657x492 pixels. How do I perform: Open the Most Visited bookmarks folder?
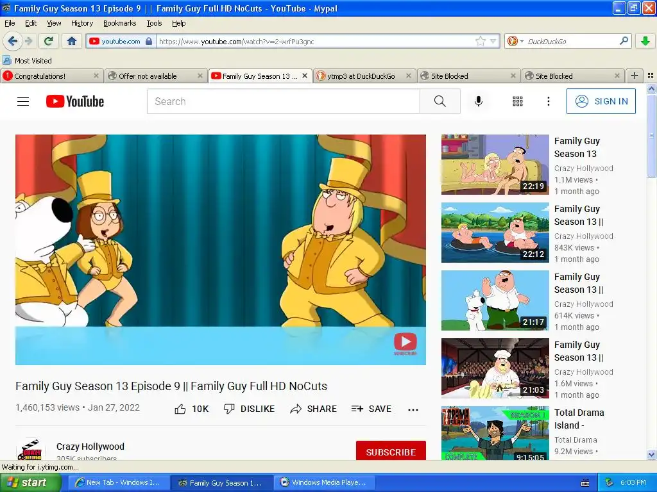click(x=28, y=61)
